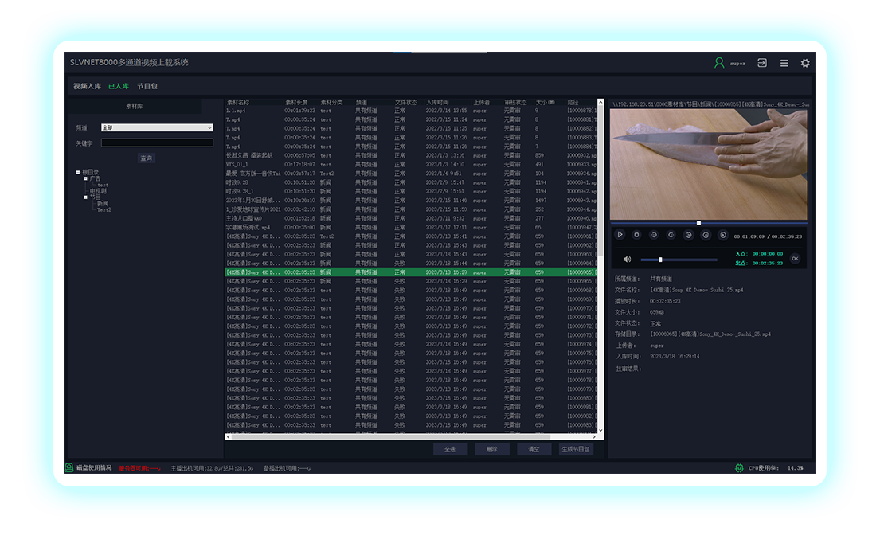Collapse the 广告 folder node
The width and height of the screenshot is (884, 547).
point(85,178)
